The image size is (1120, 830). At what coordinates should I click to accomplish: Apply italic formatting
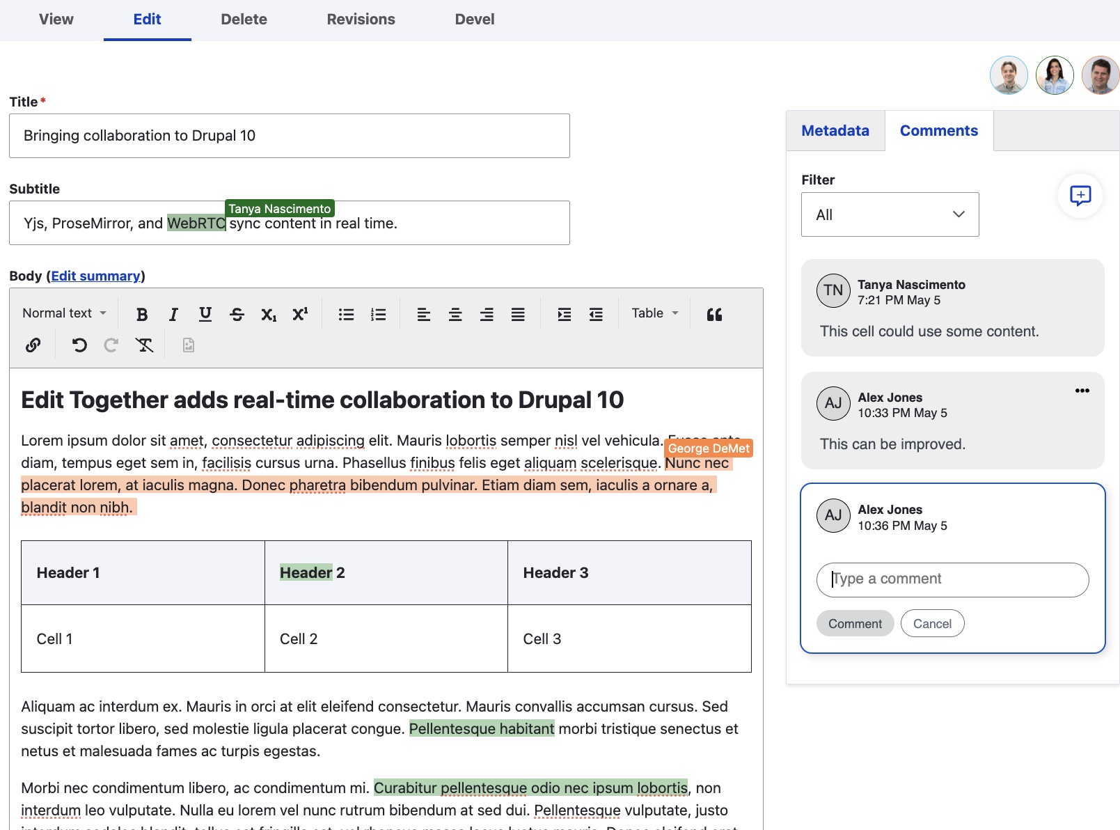pos(173,315)
